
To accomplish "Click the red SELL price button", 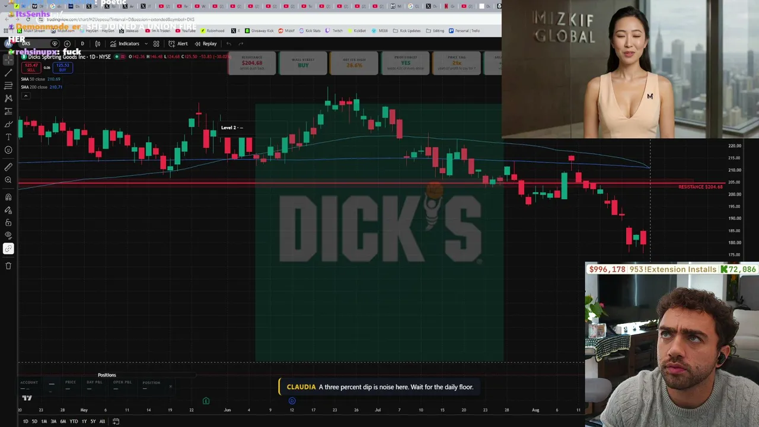I will 31,68.
